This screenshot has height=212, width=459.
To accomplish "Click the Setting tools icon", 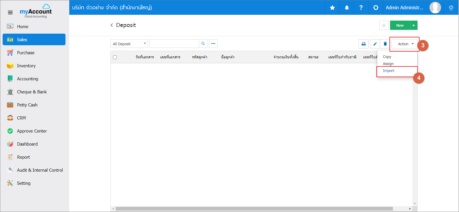I will coord(10,183).
